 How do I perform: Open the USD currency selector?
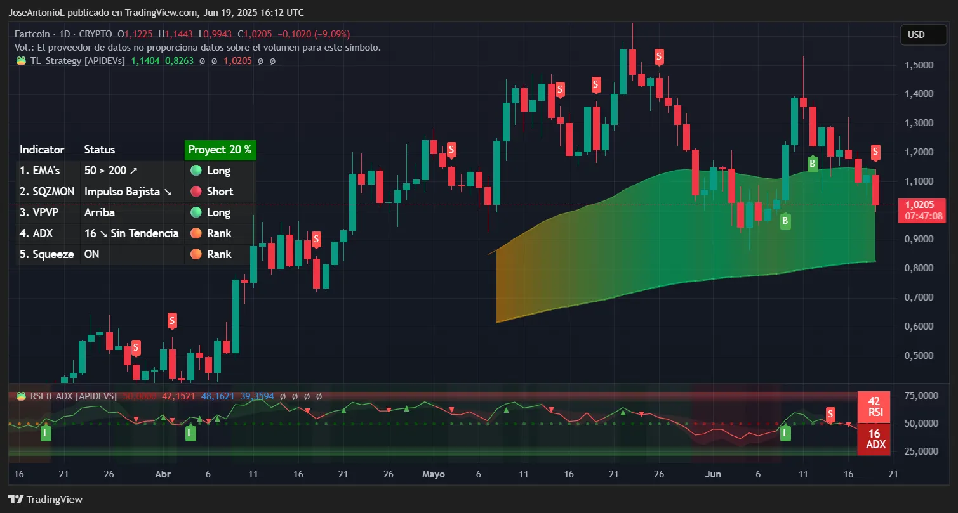tap(923, 35)
